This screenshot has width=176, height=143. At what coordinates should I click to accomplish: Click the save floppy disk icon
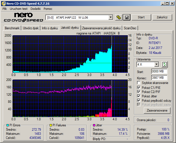pos(127,17)
